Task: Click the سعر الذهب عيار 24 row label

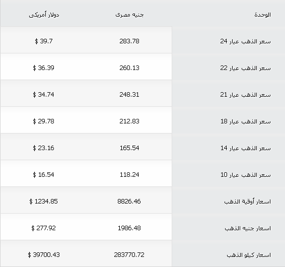Action: [245, 41]
